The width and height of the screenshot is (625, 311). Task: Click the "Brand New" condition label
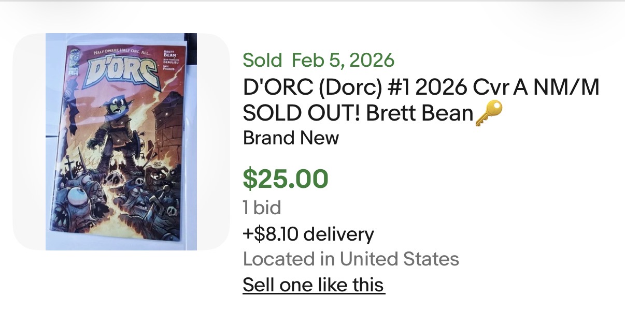[x=291, y=138]
